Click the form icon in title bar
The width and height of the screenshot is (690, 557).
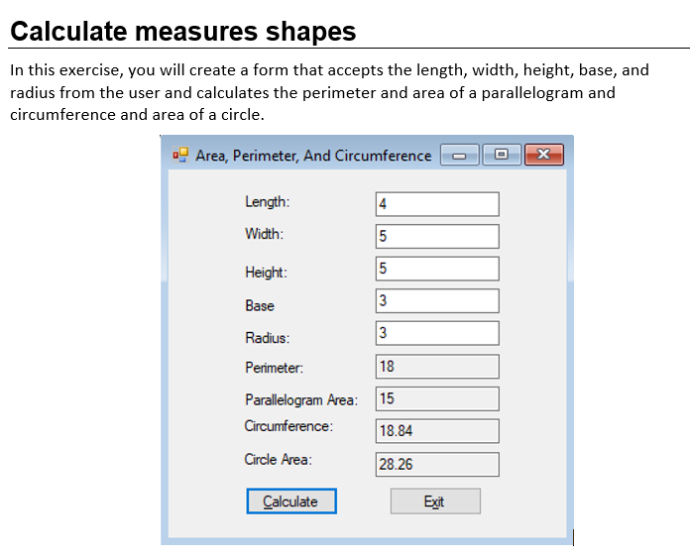[x=179, y=155]
